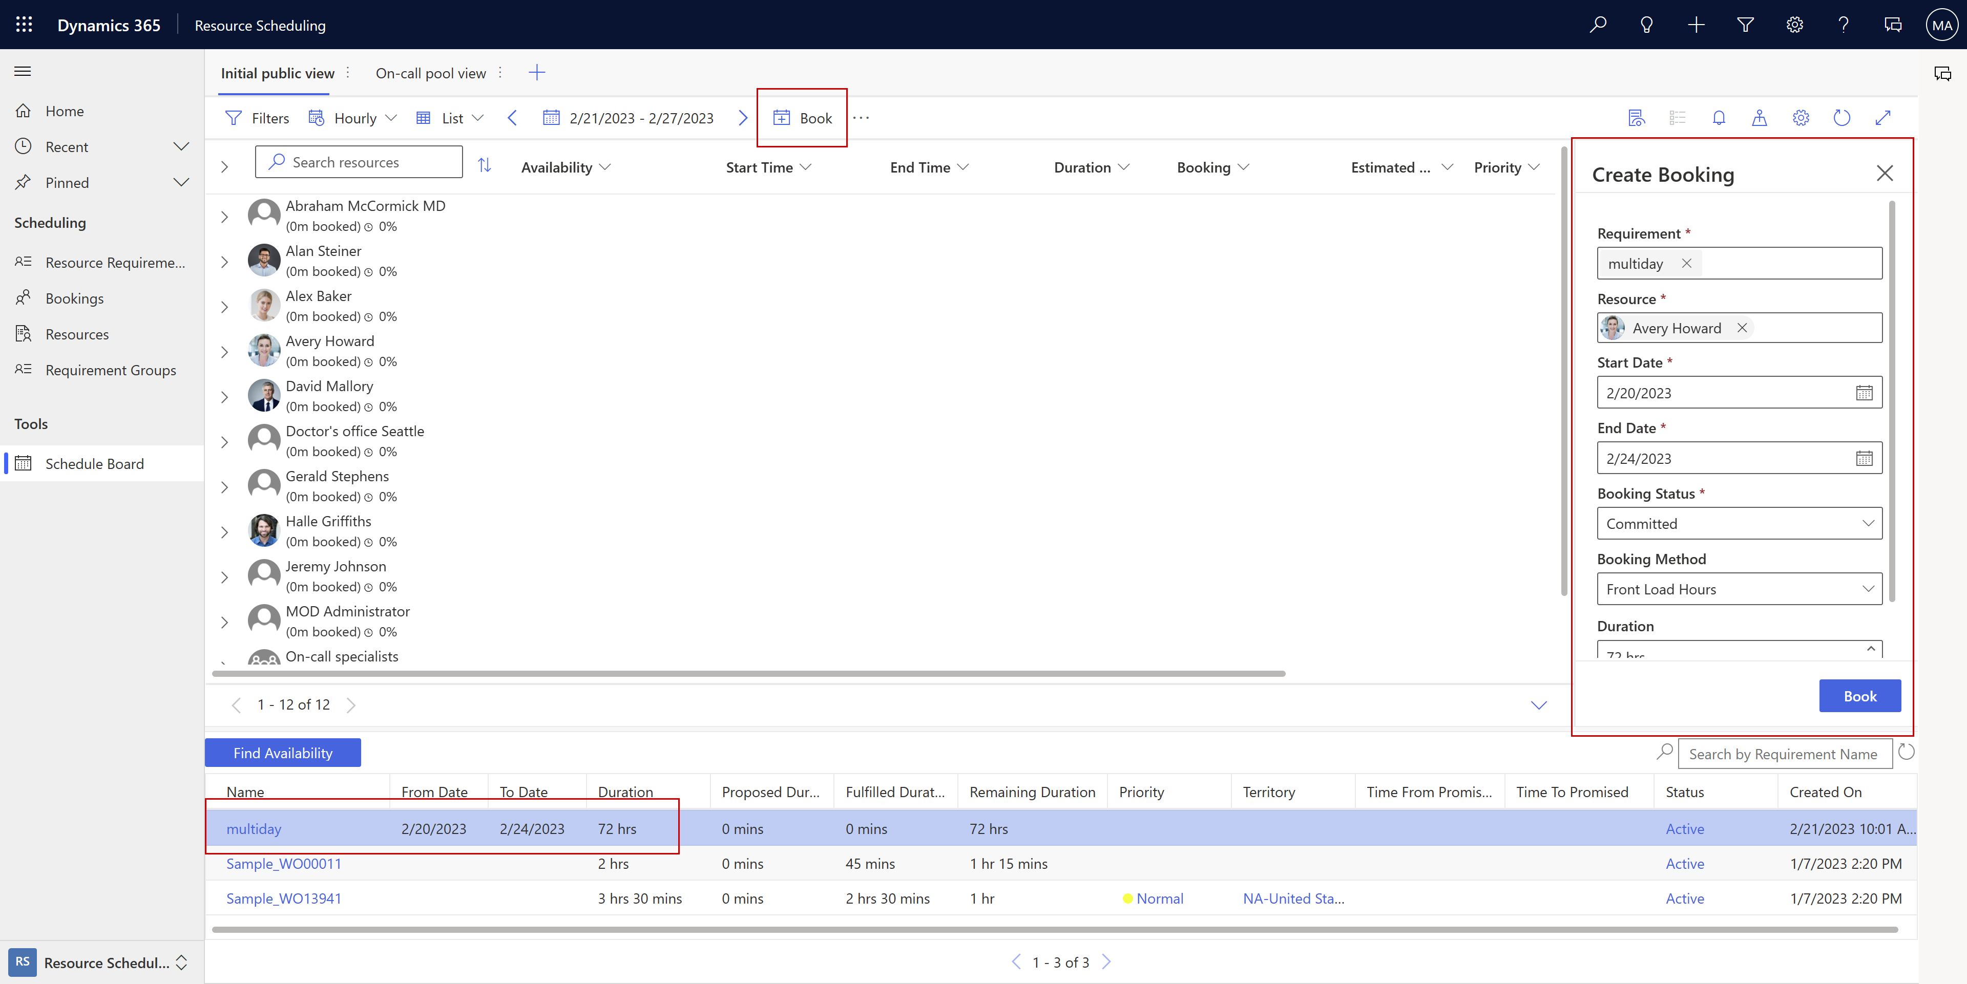Click the multiday requirement link

(x=253, y=828)
